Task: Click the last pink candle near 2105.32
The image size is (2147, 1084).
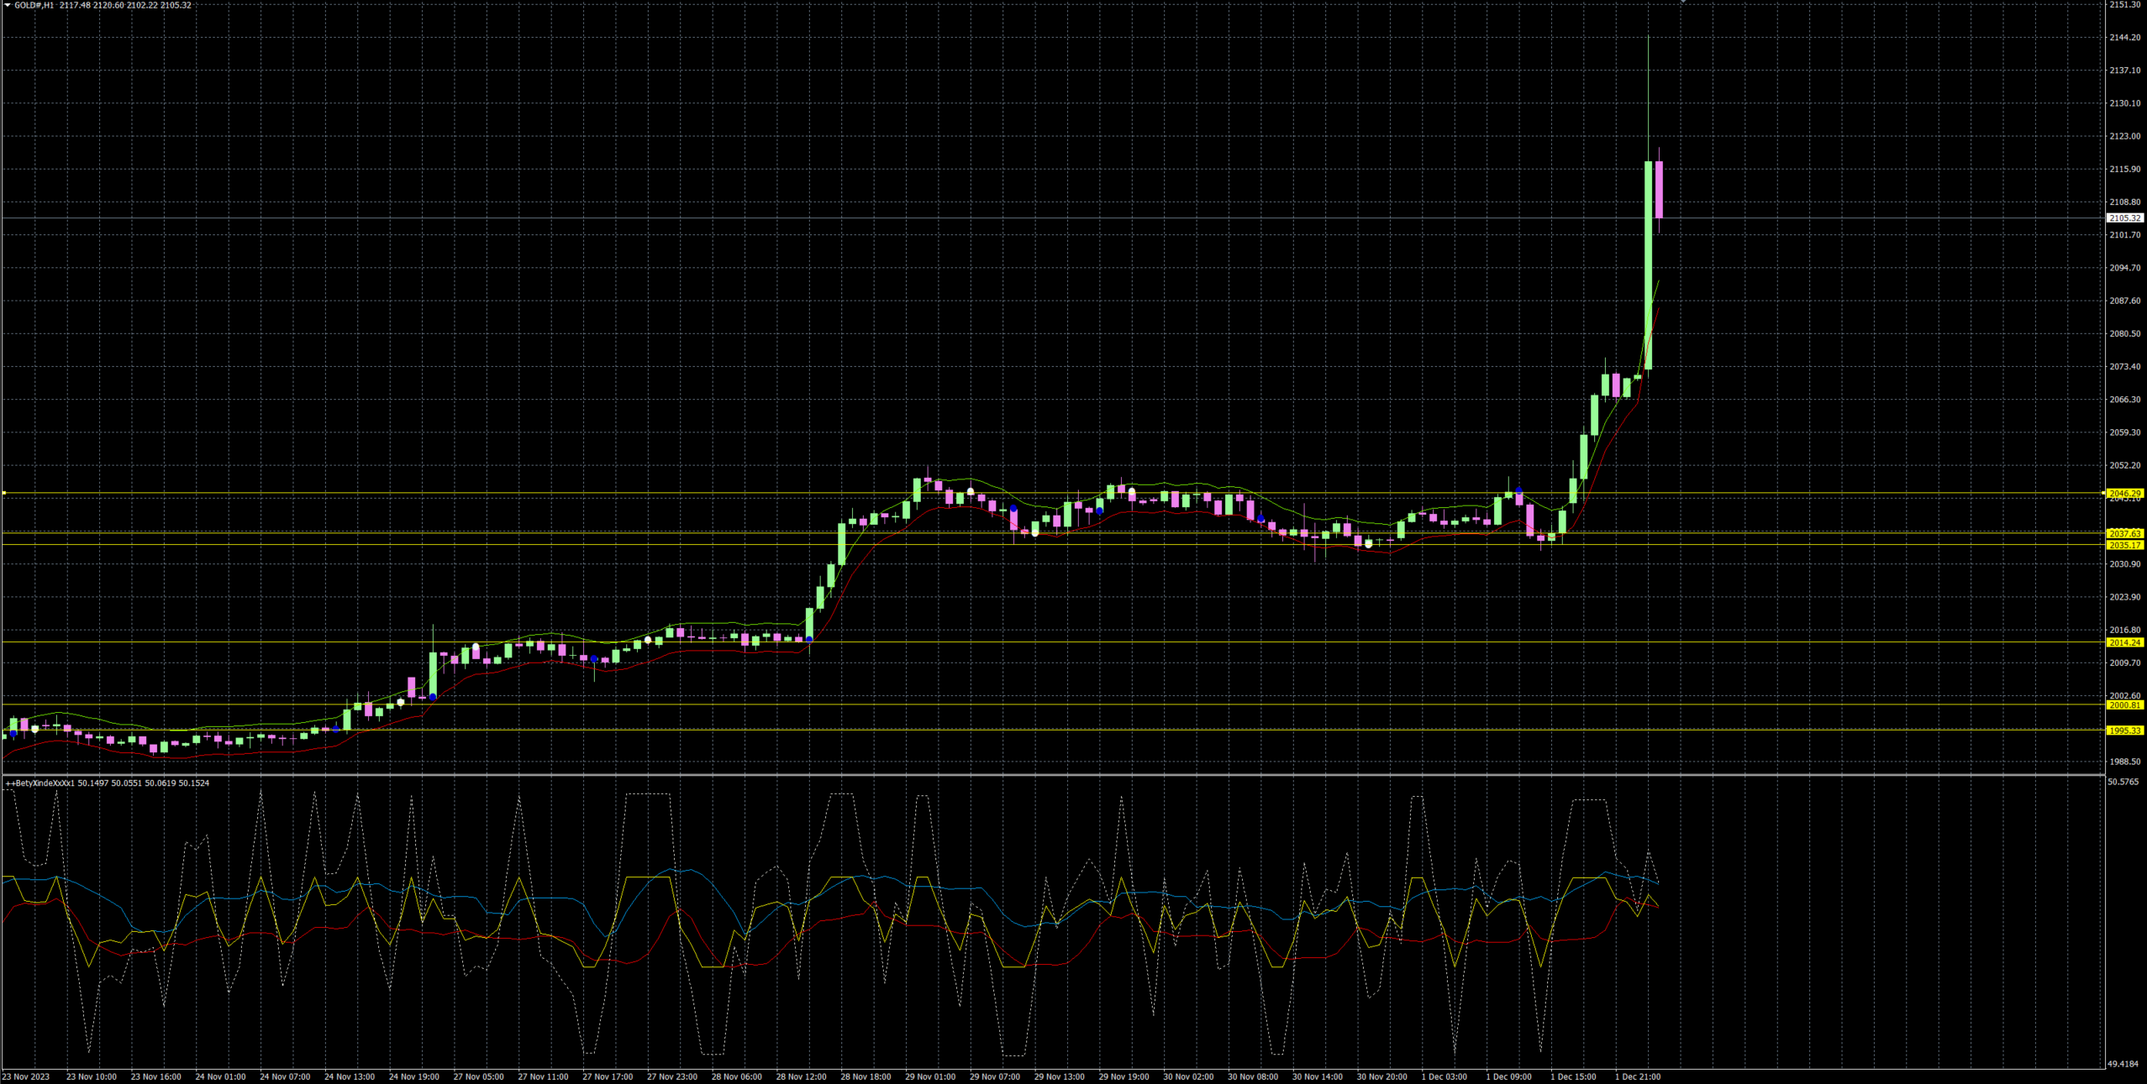Action: (x=1659, y=189)
